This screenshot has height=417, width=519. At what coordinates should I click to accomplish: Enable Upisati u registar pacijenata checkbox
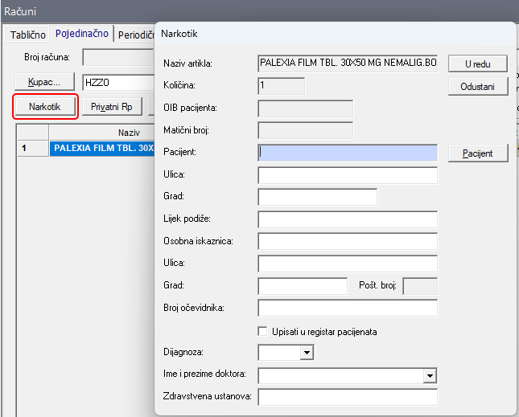263,331
